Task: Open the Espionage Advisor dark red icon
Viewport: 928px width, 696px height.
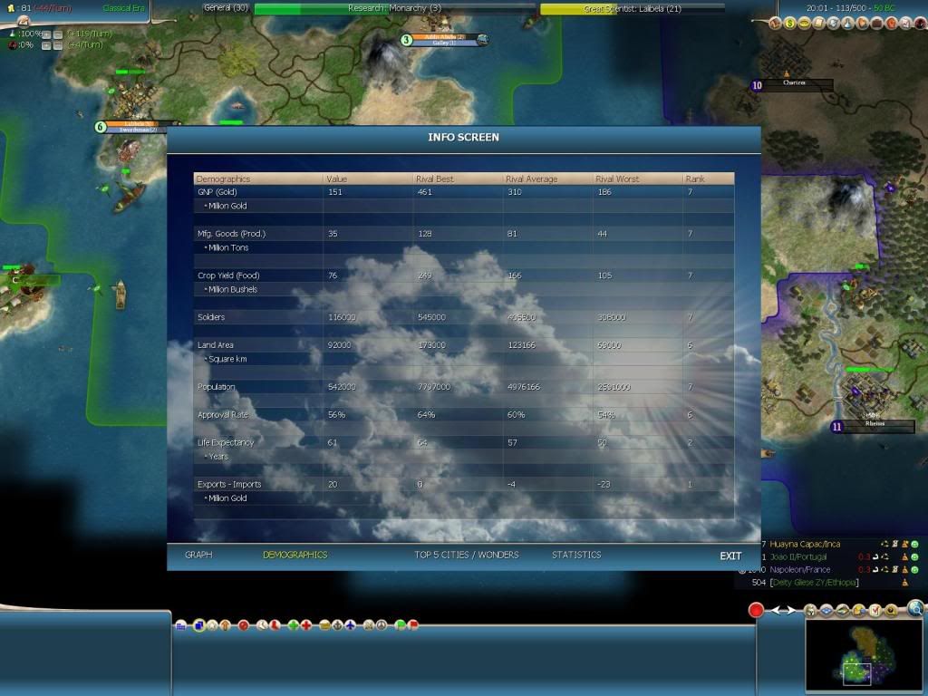Action: (x=921, y=23)
